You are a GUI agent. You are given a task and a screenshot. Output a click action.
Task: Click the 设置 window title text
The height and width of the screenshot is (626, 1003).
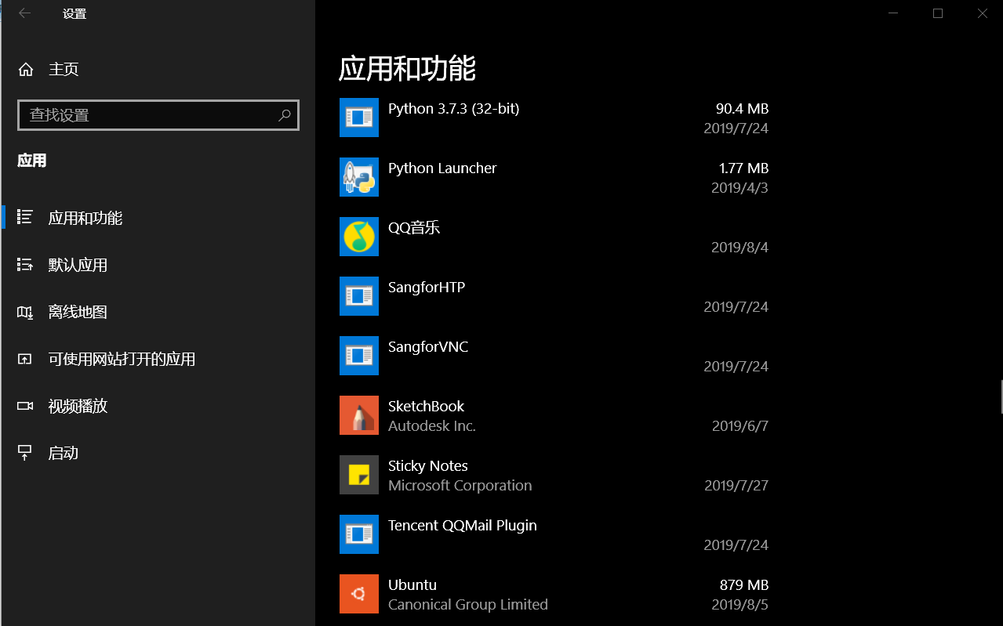74,14
